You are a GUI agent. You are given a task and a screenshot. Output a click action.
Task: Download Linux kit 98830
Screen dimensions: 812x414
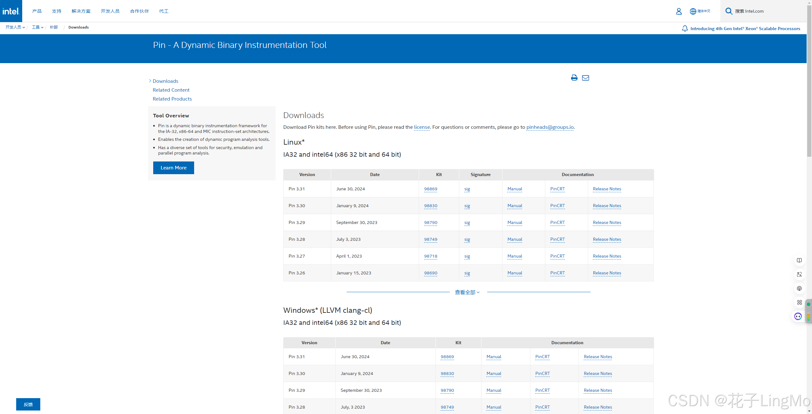tap(431, 206)
